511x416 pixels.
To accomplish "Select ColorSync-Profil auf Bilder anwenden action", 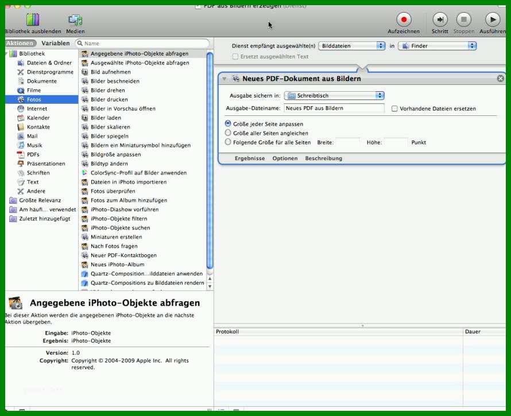I will pyautogui.click(x=143, y=173).
